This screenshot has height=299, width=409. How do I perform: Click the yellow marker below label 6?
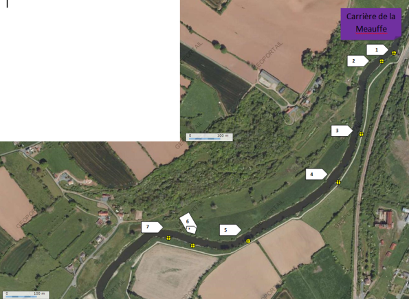192,245
